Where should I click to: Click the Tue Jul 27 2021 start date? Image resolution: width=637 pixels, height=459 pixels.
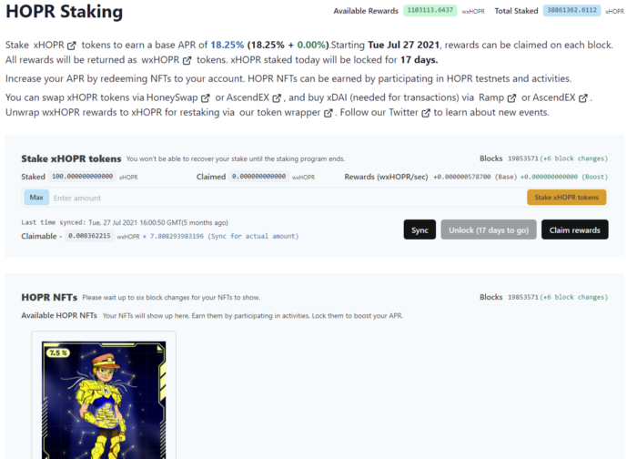404,46
